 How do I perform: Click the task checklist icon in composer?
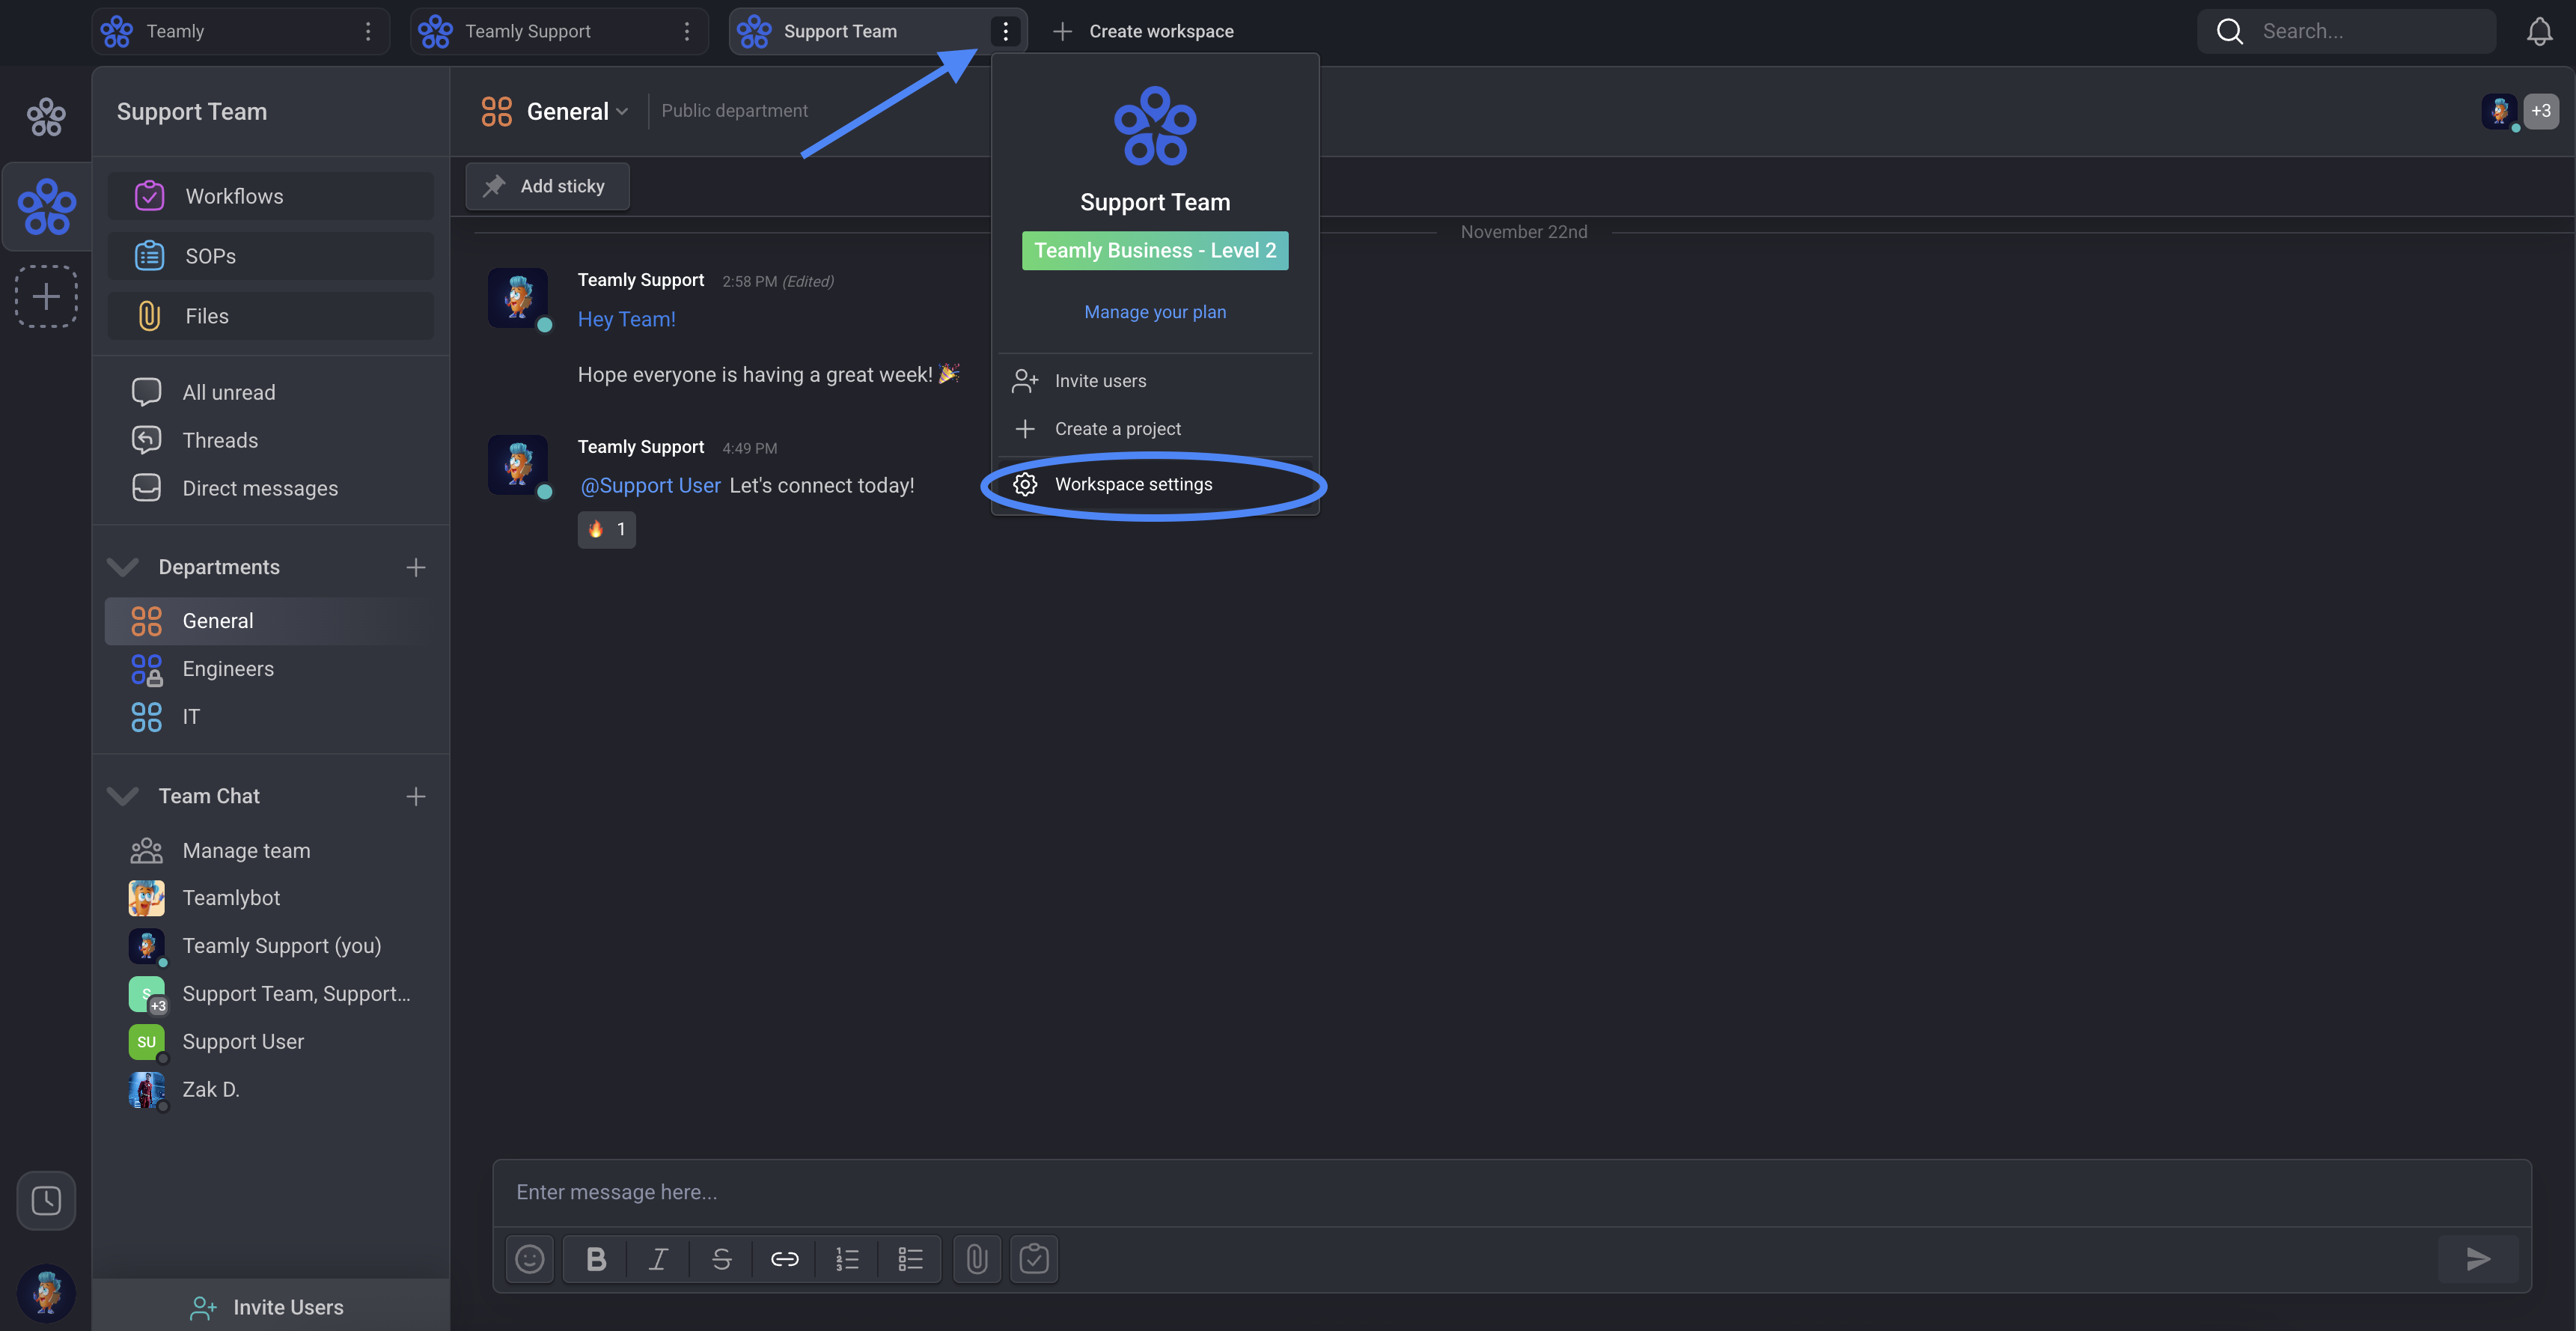point(1033,1259)
